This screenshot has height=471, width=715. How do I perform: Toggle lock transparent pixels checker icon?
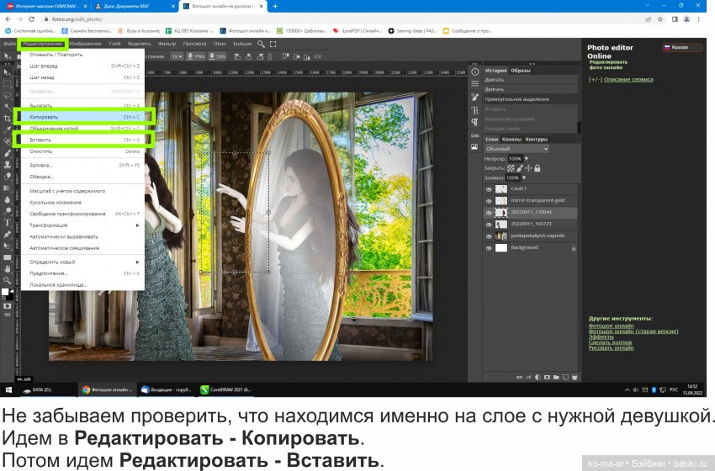511,168
